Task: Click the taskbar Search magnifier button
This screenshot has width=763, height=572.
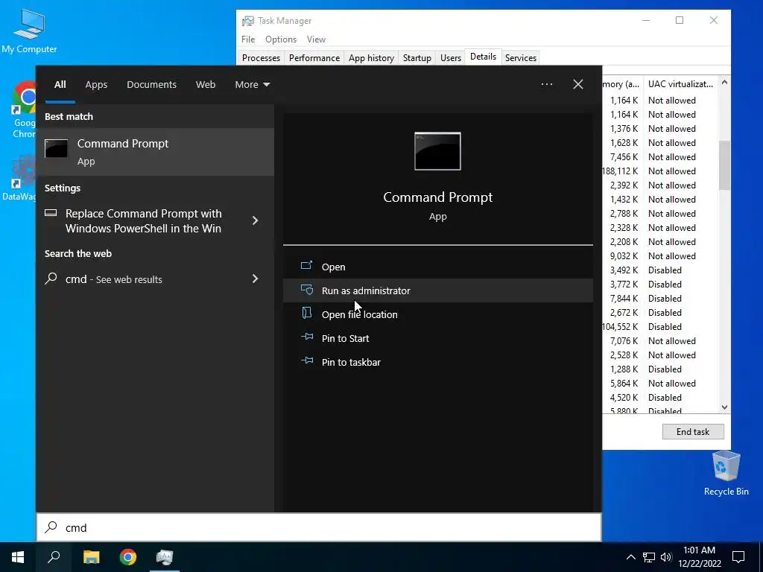Action: (x=54, y=557)
